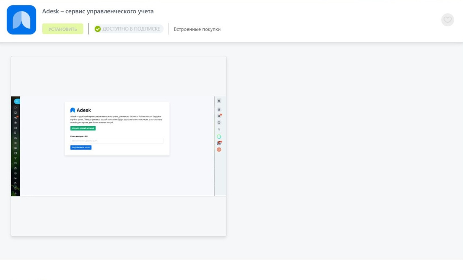Add app to favorites with heart icon

447,20
